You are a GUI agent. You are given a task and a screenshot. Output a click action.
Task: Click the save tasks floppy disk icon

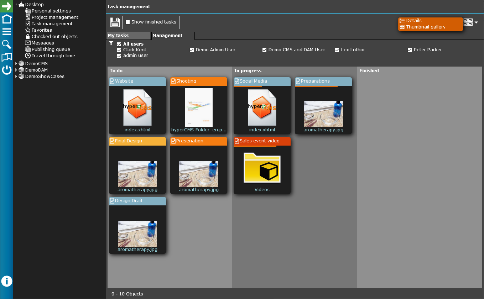point(115,22)
